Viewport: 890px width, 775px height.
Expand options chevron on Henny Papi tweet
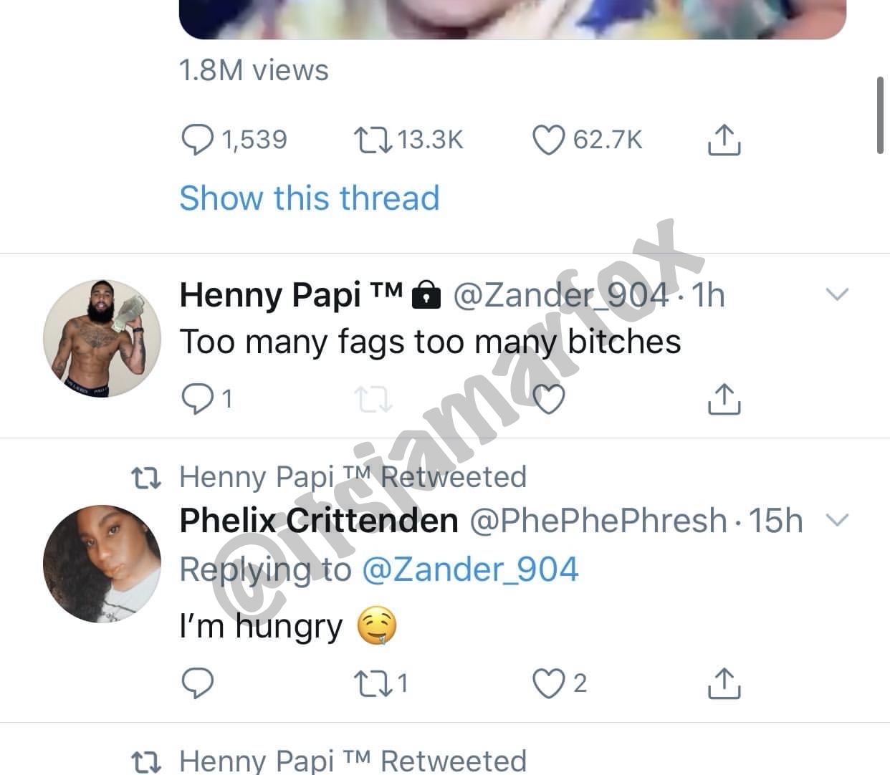tap(837, 294)
